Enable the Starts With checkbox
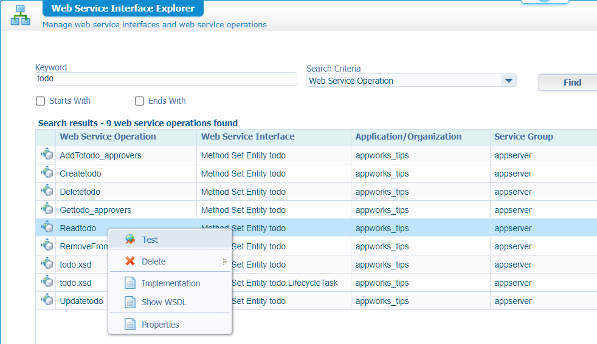The image size is (597, 344). [41, 101]
